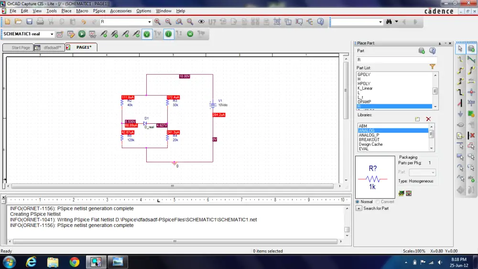This screenshot has height=269, width=478.
Task: Toggle bias voltage display V button
Action: [x=147, y=34]
